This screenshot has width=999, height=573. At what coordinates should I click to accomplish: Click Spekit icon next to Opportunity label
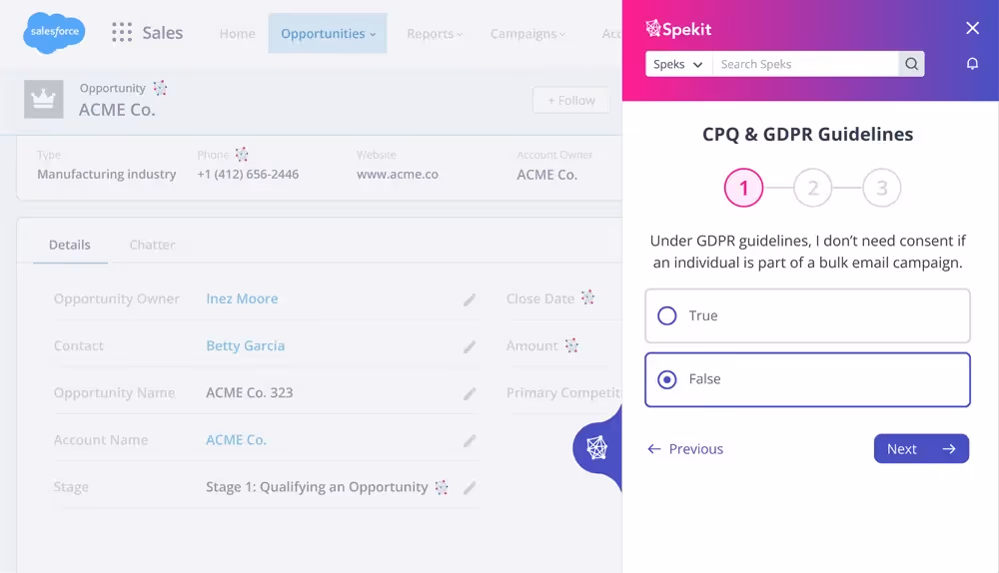pos(160,88)
